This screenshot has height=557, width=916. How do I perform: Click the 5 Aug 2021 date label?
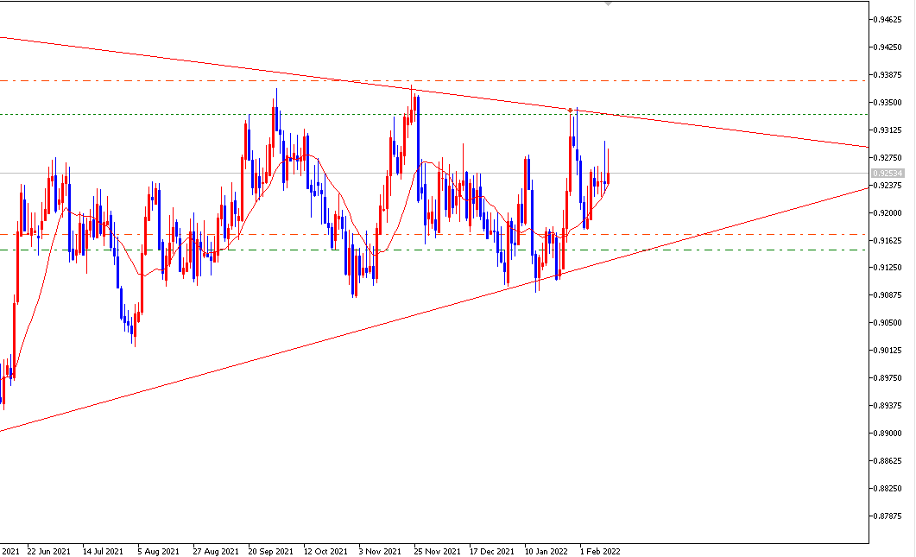[158, 551]
